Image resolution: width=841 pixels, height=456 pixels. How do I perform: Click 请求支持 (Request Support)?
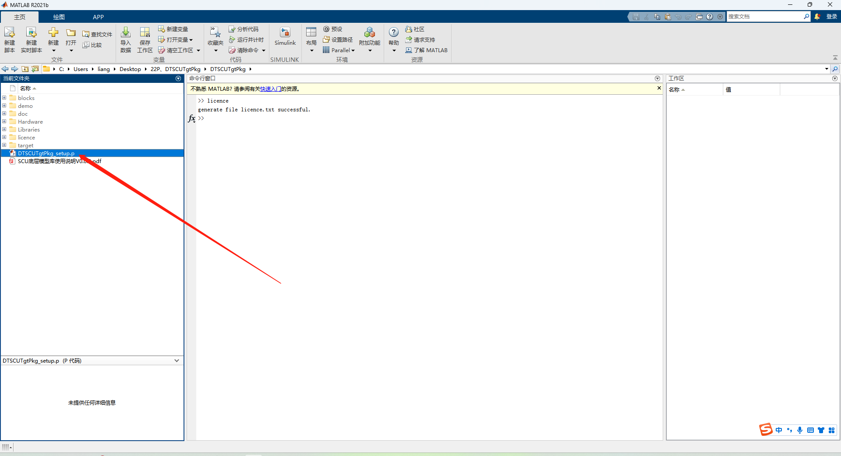pyautogui.click(x=420, y=39)
